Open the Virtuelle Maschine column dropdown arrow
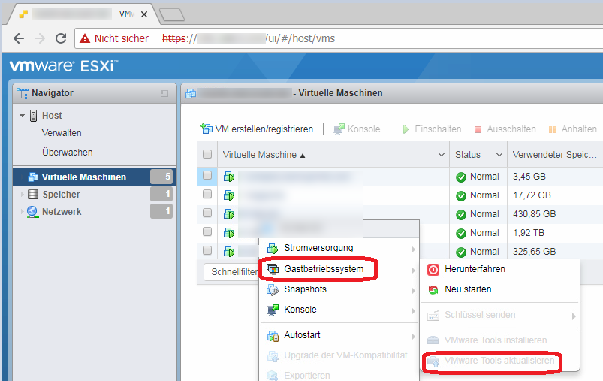Screen dimensions: 603x381 (x=441, y=155)
